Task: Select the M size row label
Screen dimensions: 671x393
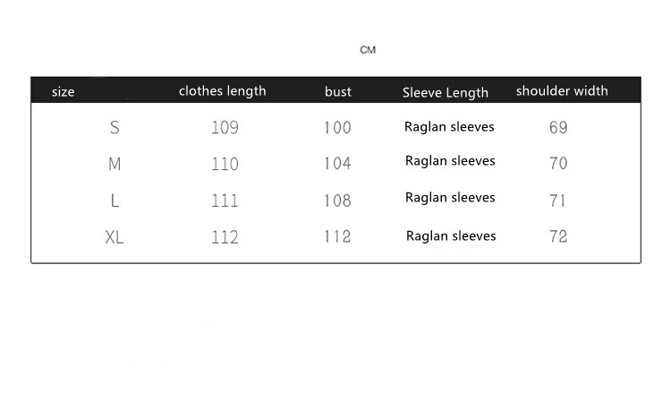Action: pyautogui.click(x=115, y=164)
